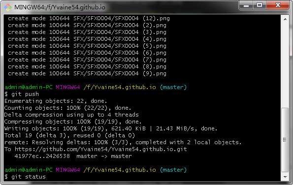Click the empty scrollbar track above the thumb
Viewport: 293px width, 185px height.
coord(285,65)
